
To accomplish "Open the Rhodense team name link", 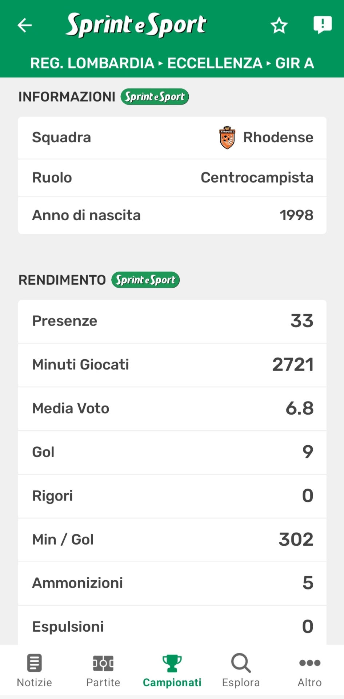I will click(278, 138).
